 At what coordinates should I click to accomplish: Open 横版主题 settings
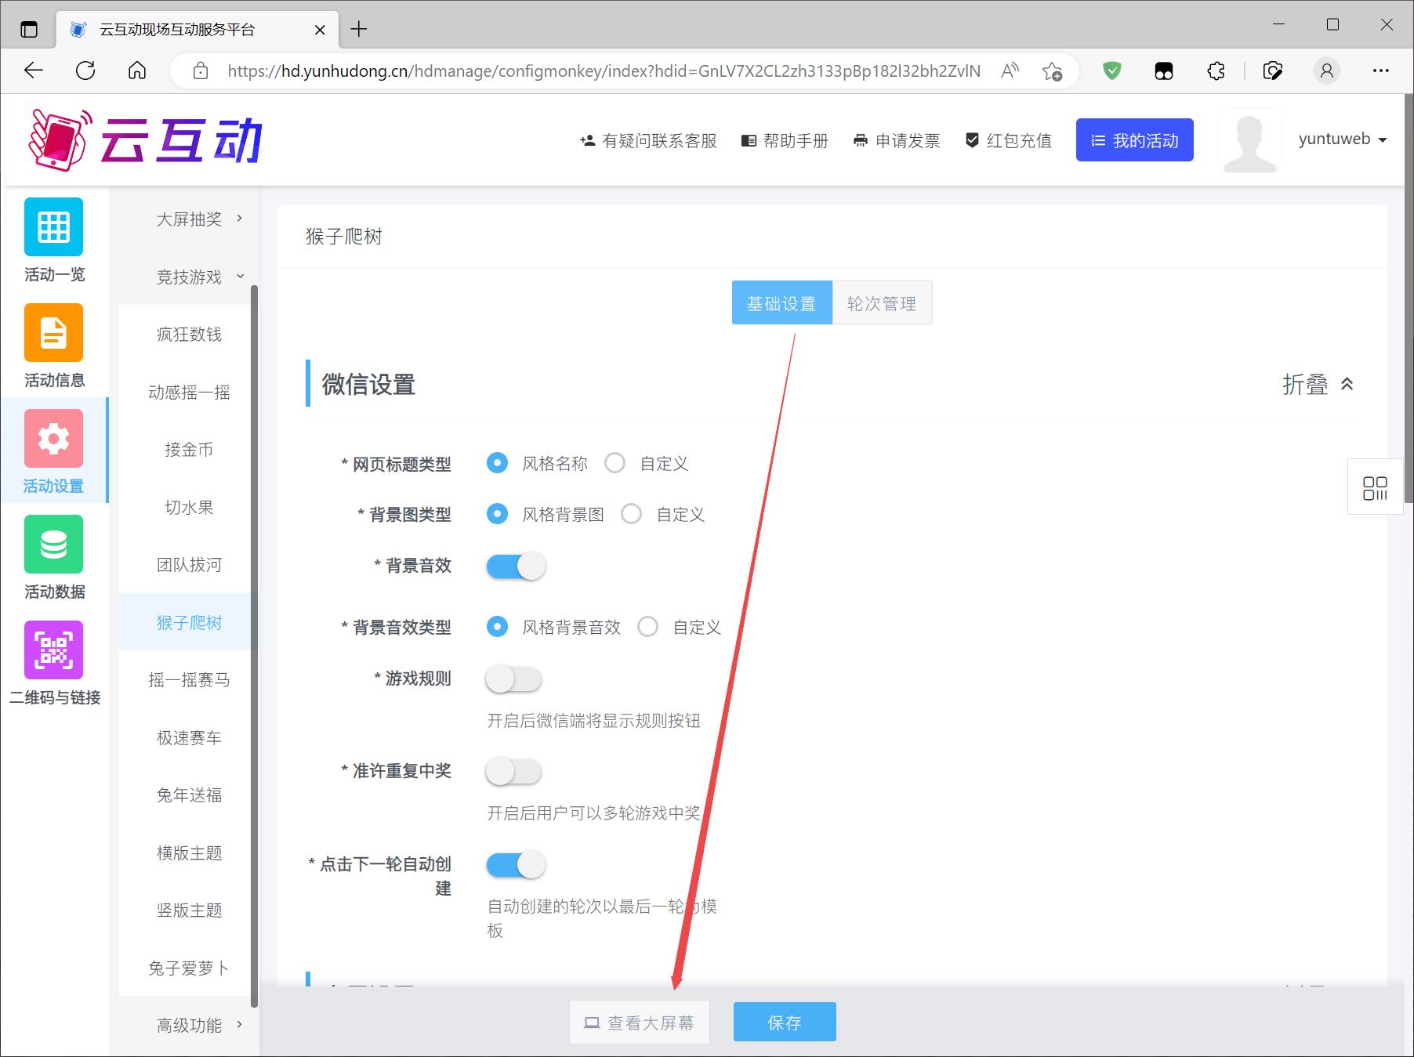189,852
